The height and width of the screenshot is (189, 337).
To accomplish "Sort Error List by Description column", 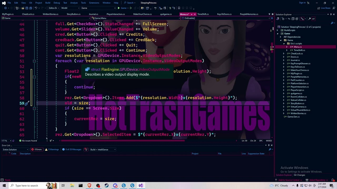I will point(25,154).
